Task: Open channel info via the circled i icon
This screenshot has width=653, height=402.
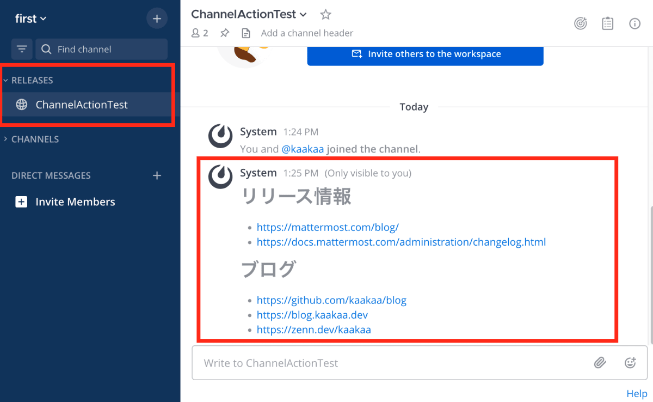Action: pyautogui.click(x=634, y=24)
